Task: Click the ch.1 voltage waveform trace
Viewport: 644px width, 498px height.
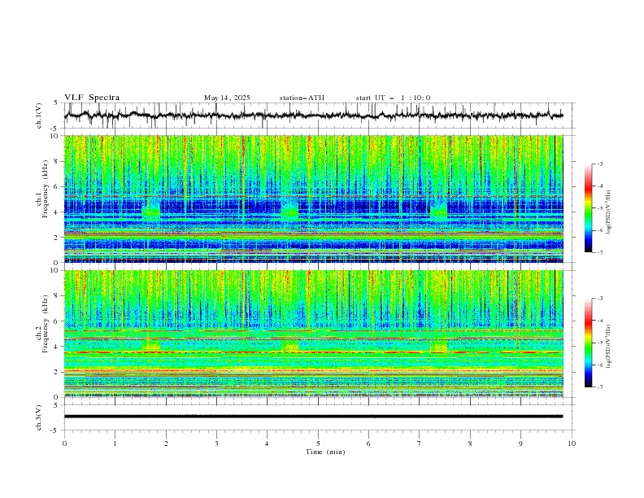Action: tap(313, 116)
